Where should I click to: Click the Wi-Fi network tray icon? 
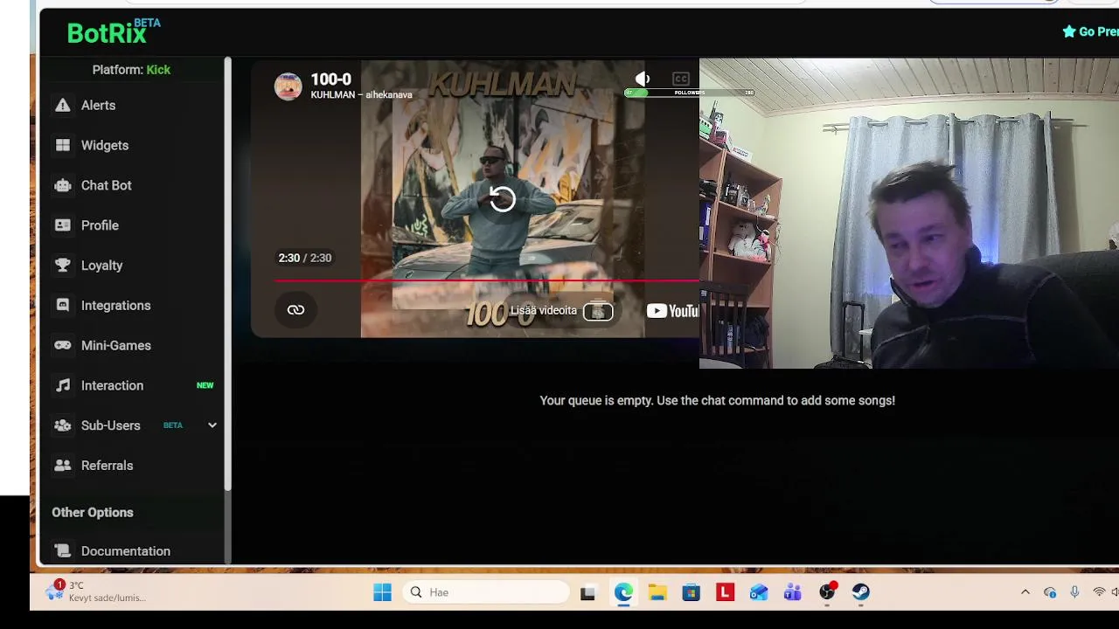1099,592
